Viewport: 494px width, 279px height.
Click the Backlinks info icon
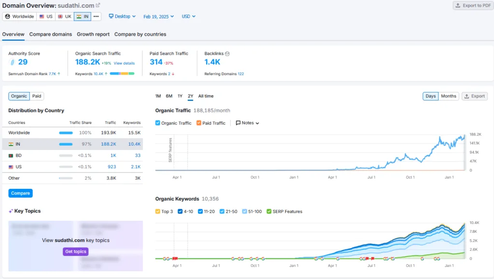coord(227,54)
